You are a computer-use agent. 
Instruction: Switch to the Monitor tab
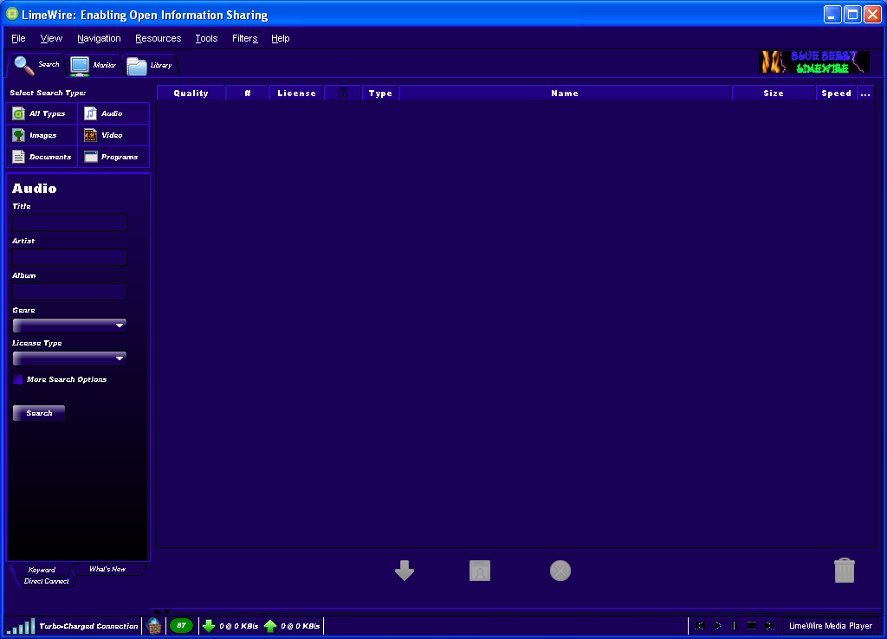[94, 66]
